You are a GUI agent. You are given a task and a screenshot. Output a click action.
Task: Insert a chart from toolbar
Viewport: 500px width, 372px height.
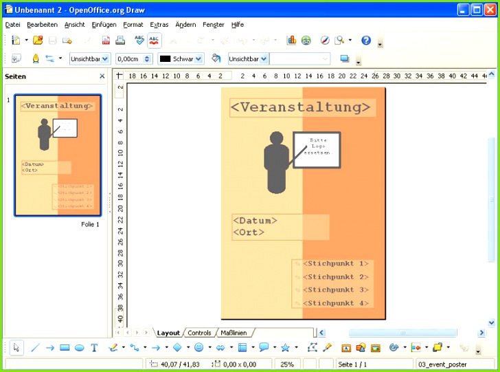291,41
